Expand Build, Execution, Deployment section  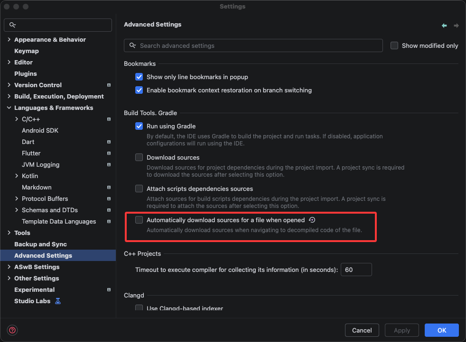click(x=9, y=97)
